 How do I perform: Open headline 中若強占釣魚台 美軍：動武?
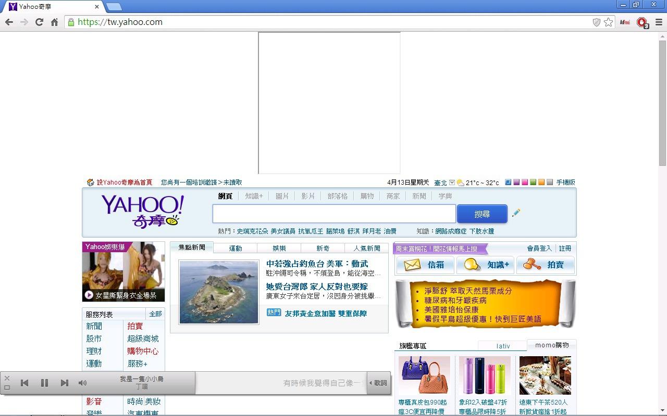tap(317, 264)
